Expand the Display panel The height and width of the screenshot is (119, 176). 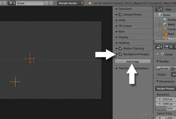(116, 37)
